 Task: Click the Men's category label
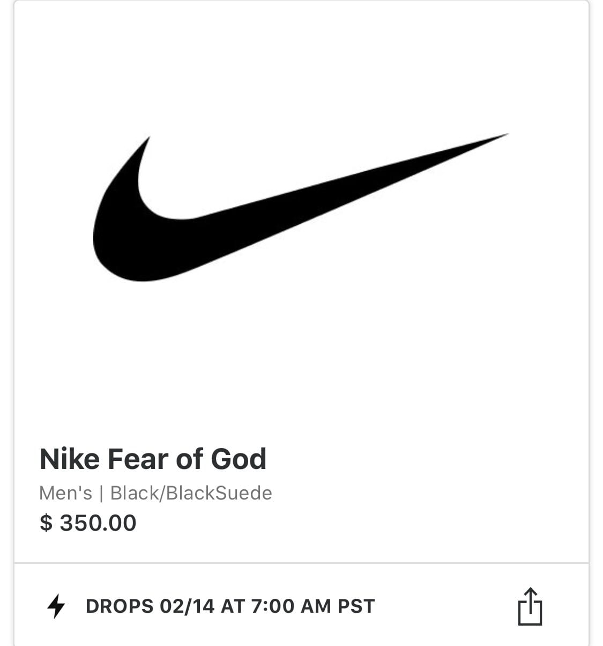[x=65, y=493]
